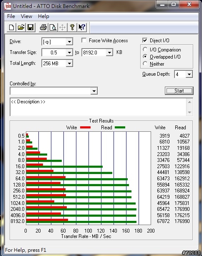Click the write value 3919
202x256 pixels.
click(x=164, y=136)
